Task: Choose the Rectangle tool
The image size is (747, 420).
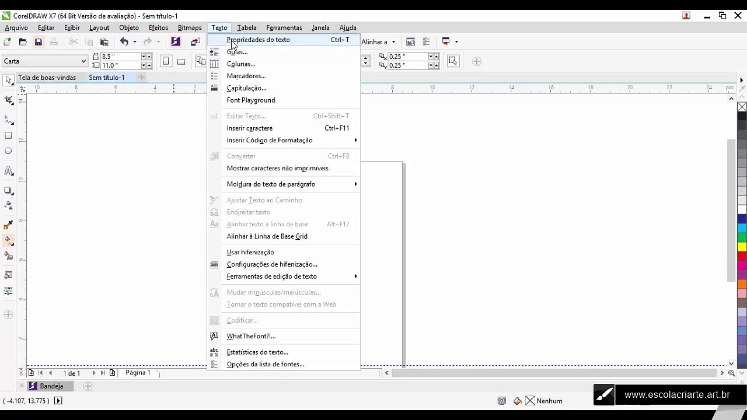Action: point(8,135)
